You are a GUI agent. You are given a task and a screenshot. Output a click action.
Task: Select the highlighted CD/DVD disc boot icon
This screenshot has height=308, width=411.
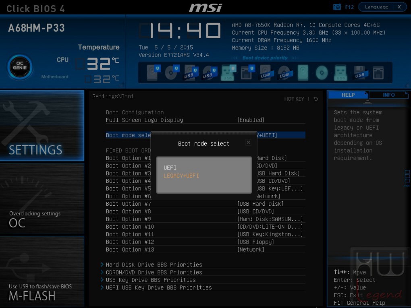tap(322, 73)
